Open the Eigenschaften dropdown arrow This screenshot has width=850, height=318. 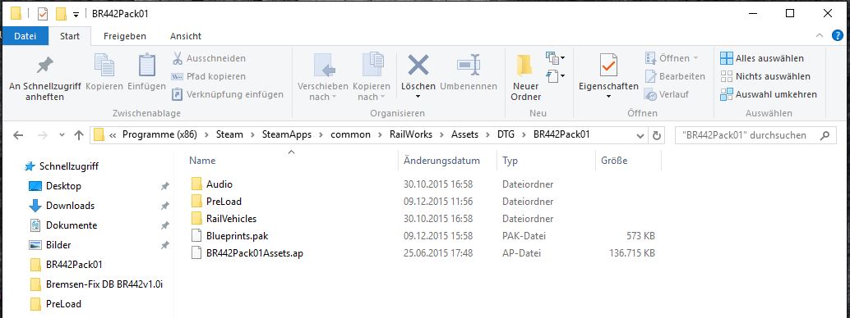[x=608, y=97]
